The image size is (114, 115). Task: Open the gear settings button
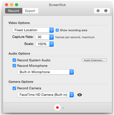[x=98, y=11]
